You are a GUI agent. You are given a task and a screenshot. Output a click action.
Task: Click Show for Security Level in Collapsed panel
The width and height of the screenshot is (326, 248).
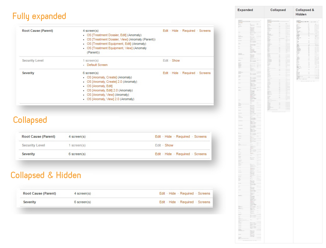click(169, 145)
